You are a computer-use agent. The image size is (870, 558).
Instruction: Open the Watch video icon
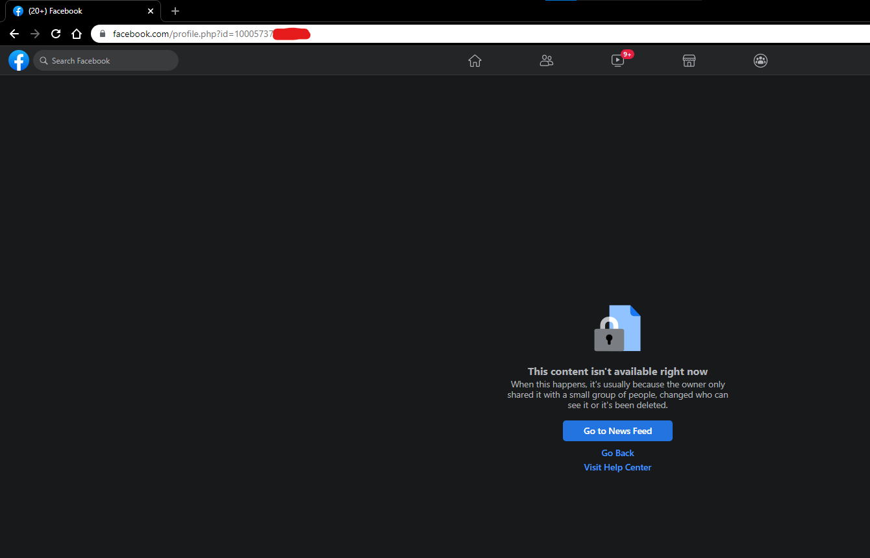click(x=617, y=60)
